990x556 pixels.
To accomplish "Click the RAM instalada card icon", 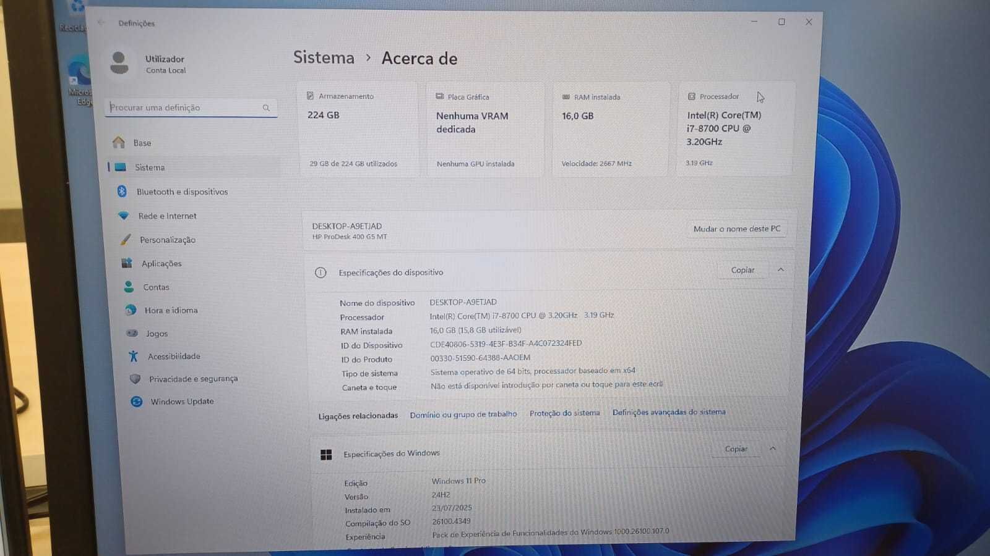I will coord(566,97).
